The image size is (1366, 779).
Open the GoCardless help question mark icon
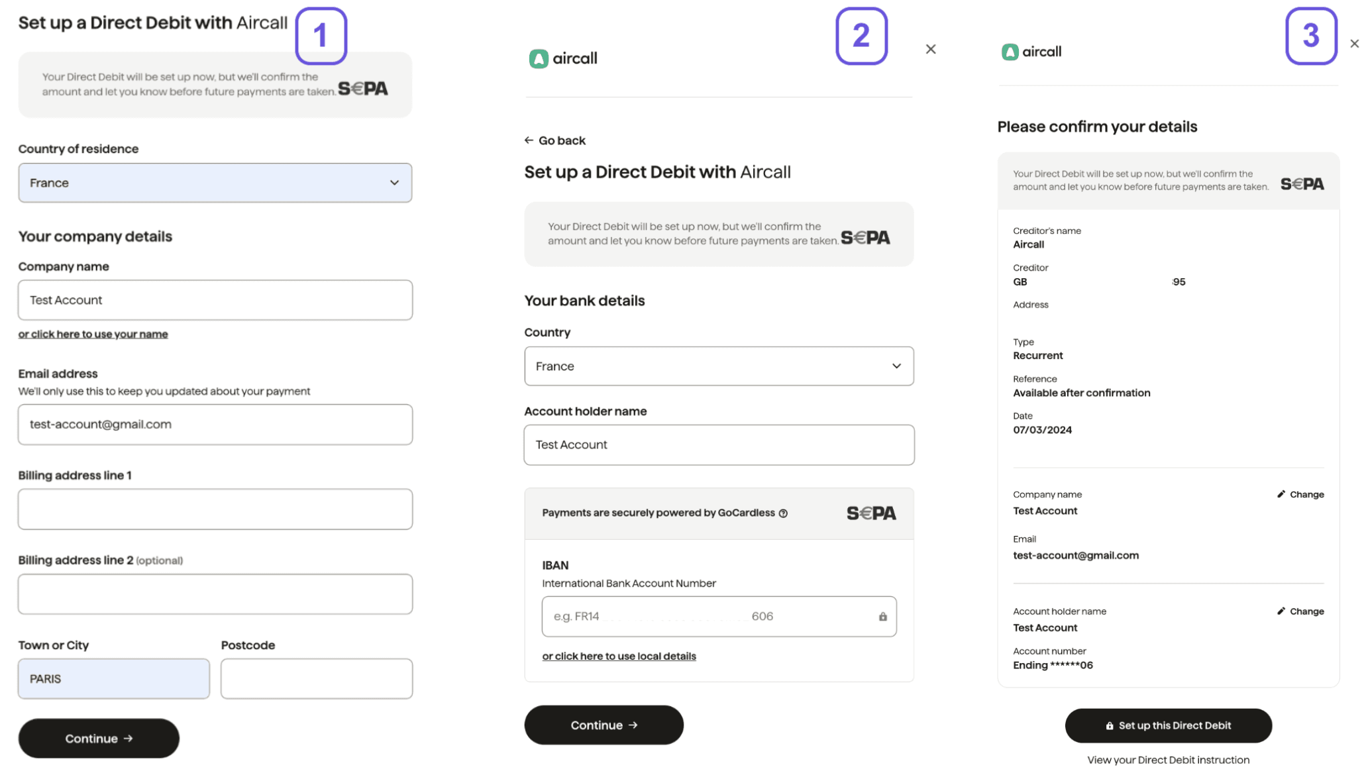pos(784,513)
